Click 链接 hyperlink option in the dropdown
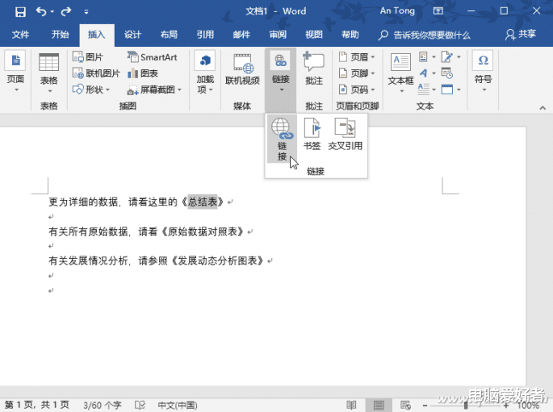This screenshot has height=412, width=553. point(282,139)
